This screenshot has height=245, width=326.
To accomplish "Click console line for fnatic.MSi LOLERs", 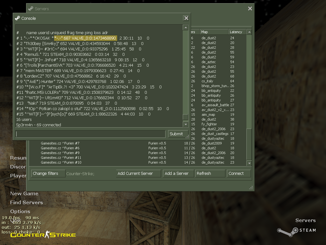I will pos(82,92).
